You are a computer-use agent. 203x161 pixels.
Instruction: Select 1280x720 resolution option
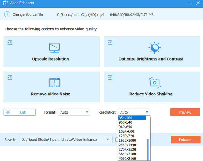(132, 136)
